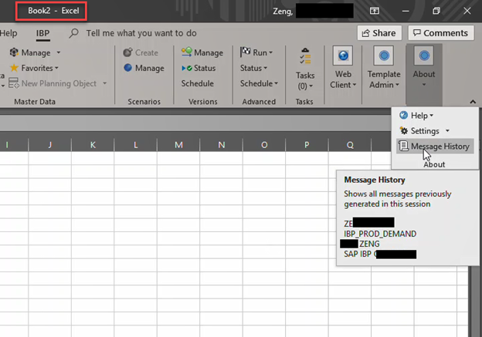Click the blue Scenarios Manage icon
Viewport: 482px width, 337px height.
[x=128, y=68]
